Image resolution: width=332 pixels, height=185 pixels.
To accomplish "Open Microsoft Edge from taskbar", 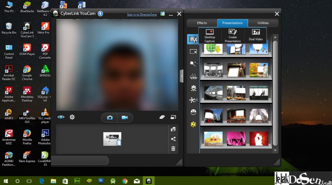I will click(x=42, y=181).
